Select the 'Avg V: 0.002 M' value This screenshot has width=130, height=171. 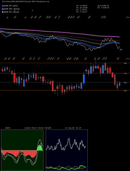(103, 5)
